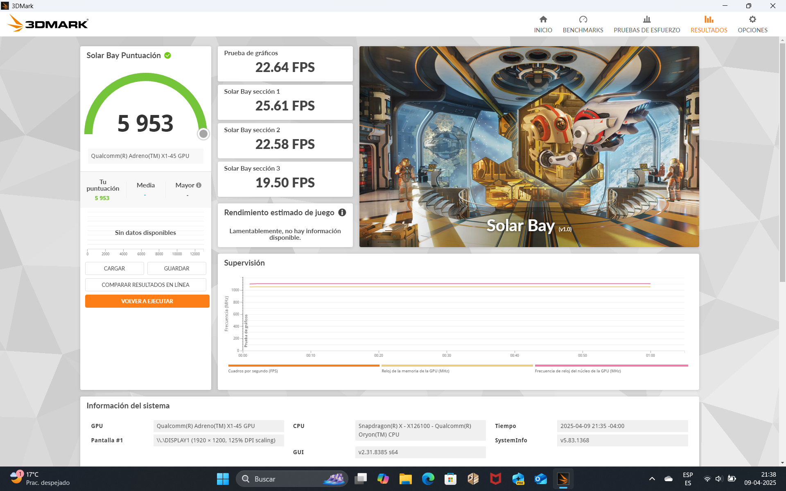
Task: Click the CPU Snapdragon X value field
Action: click(x=420, y=430)
